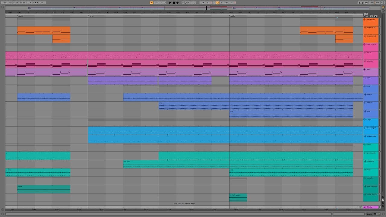The width and height of the screenshot is (386, 217).
Task: Unfold the bass track
Action: [365, 70]
